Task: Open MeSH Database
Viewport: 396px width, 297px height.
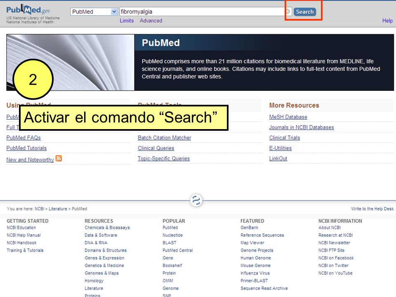Action: pyautogui.click(x=288, y=117)
